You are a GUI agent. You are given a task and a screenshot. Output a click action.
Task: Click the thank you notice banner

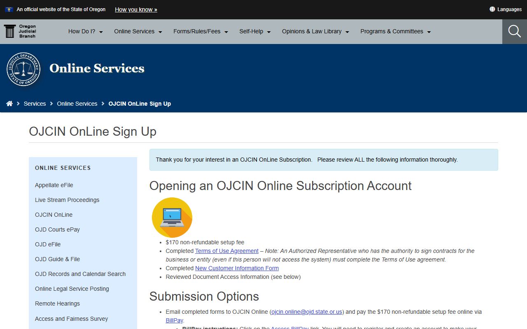tap(324, 160)
